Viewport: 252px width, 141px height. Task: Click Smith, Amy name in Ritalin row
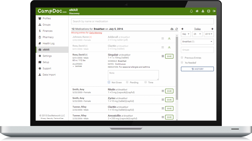78,89
